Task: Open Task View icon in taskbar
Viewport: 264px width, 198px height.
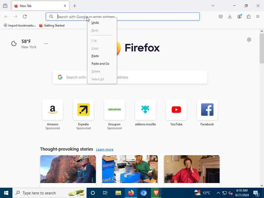Action: pos(105,193)
